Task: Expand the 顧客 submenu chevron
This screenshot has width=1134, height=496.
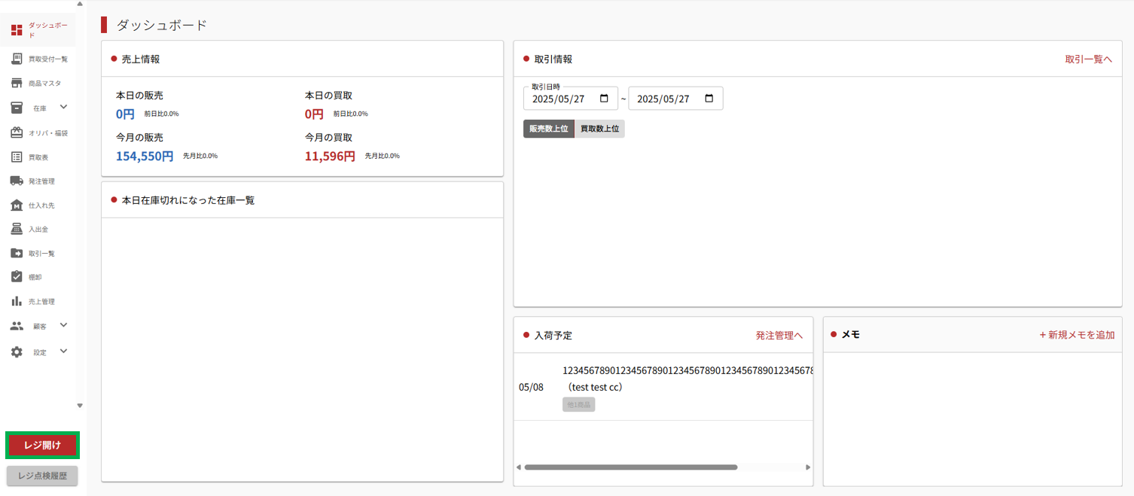Action: coord(63,325)
